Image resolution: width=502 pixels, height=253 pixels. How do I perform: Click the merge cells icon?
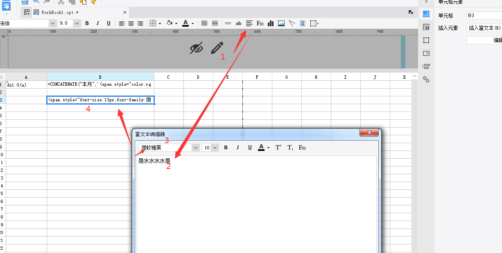[x=204, y=23]
